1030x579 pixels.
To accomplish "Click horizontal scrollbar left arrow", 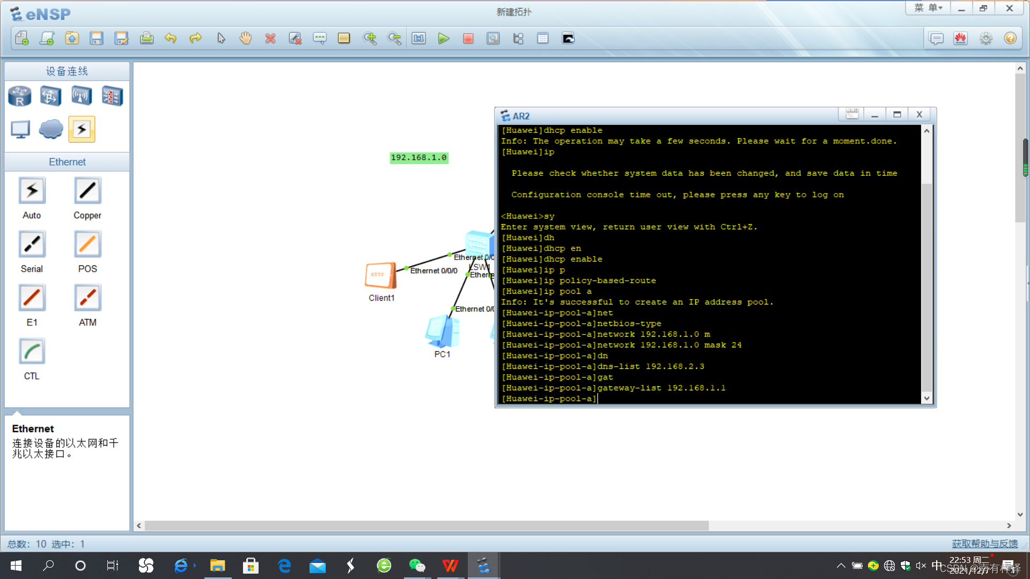I will tap(139, 526).
